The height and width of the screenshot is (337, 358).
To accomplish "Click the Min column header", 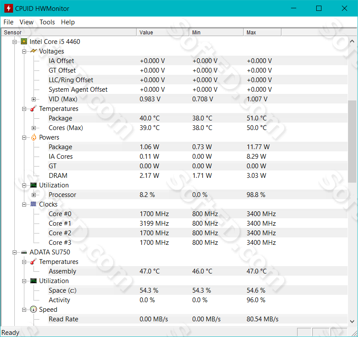I will tap(217, 33).
